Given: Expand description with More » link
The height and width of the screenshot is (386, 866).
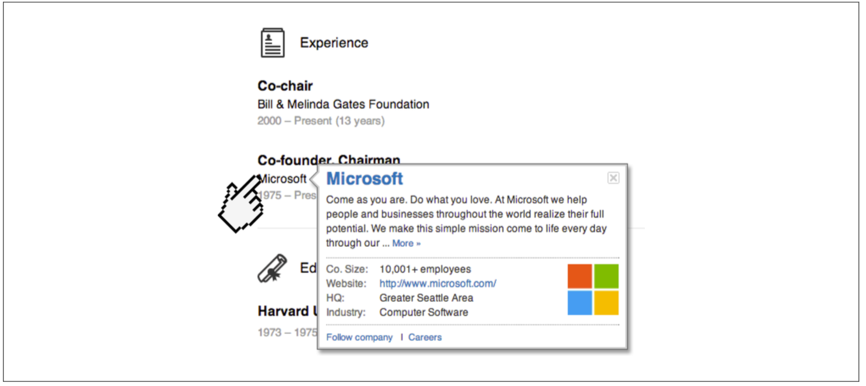Looking at the screenshot, I should pos(406,243).
